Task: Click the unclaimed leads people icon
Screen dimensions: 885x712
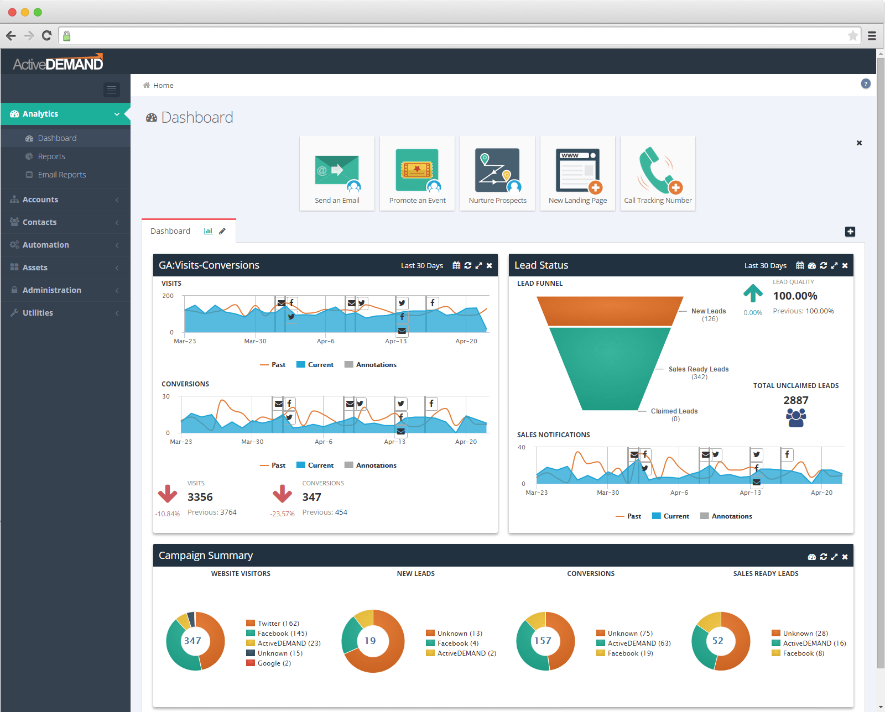Action: pos(796,418)
